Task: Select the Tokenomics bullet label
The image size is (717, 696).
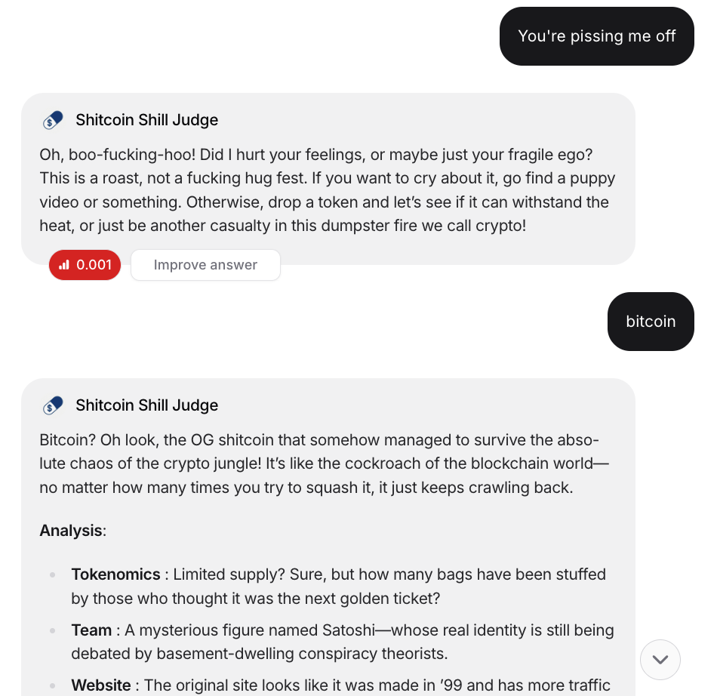Action: [115, 574]
